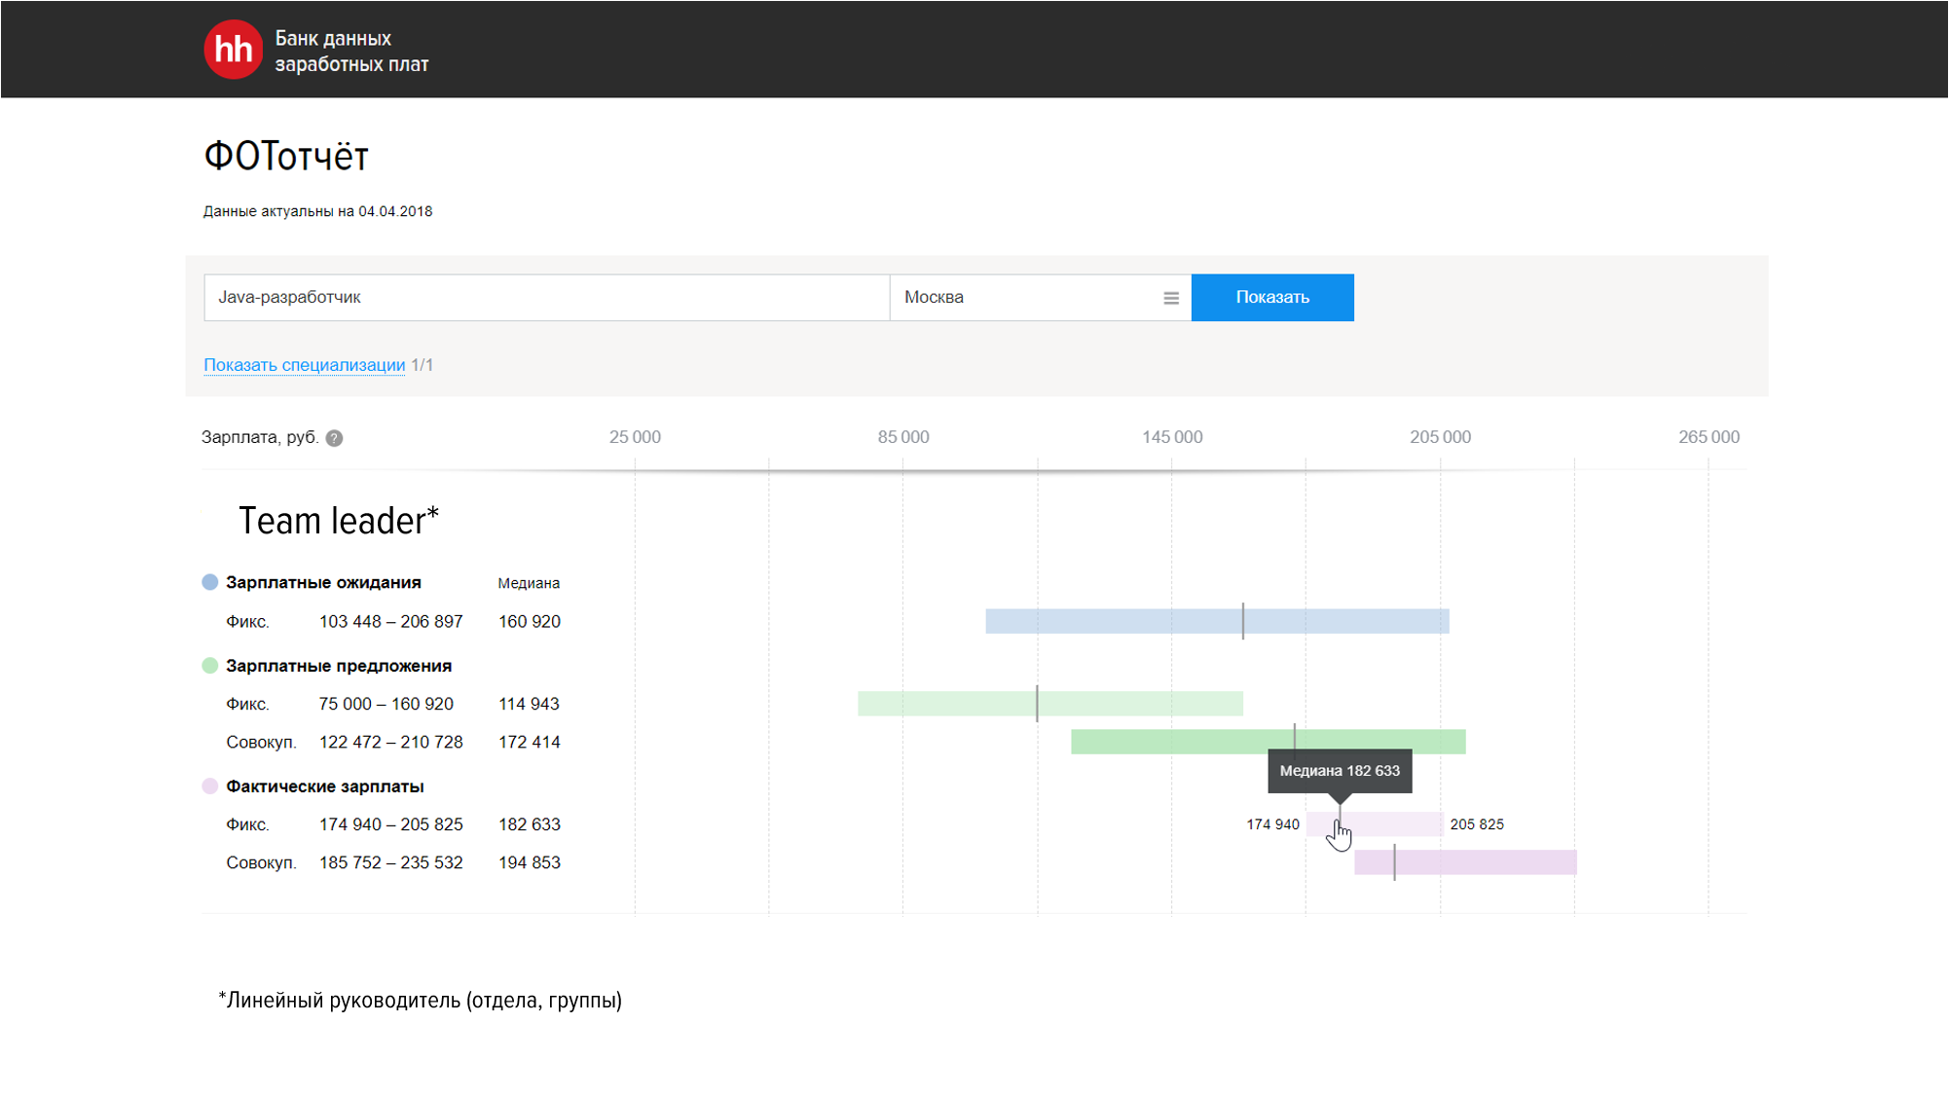Click the range 174 940 – 205 825
This screenshot has height=1097, width=1949.
coord(390,824)
